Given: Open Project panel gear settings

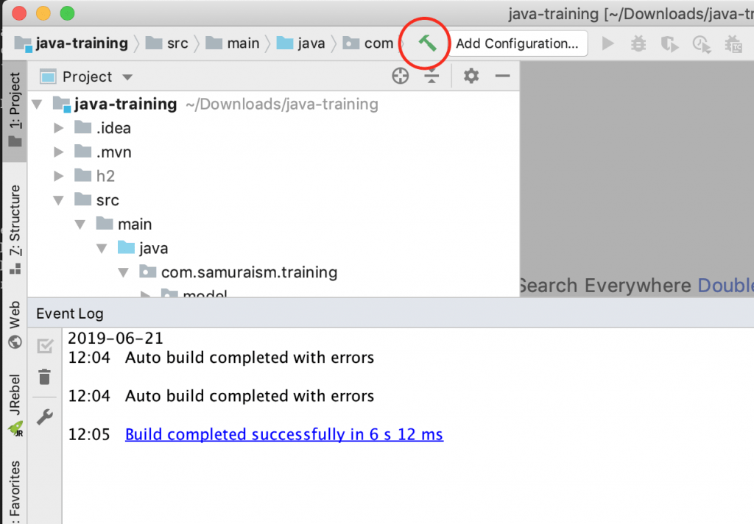Looking at the screenshot, I should pos(471,76).
